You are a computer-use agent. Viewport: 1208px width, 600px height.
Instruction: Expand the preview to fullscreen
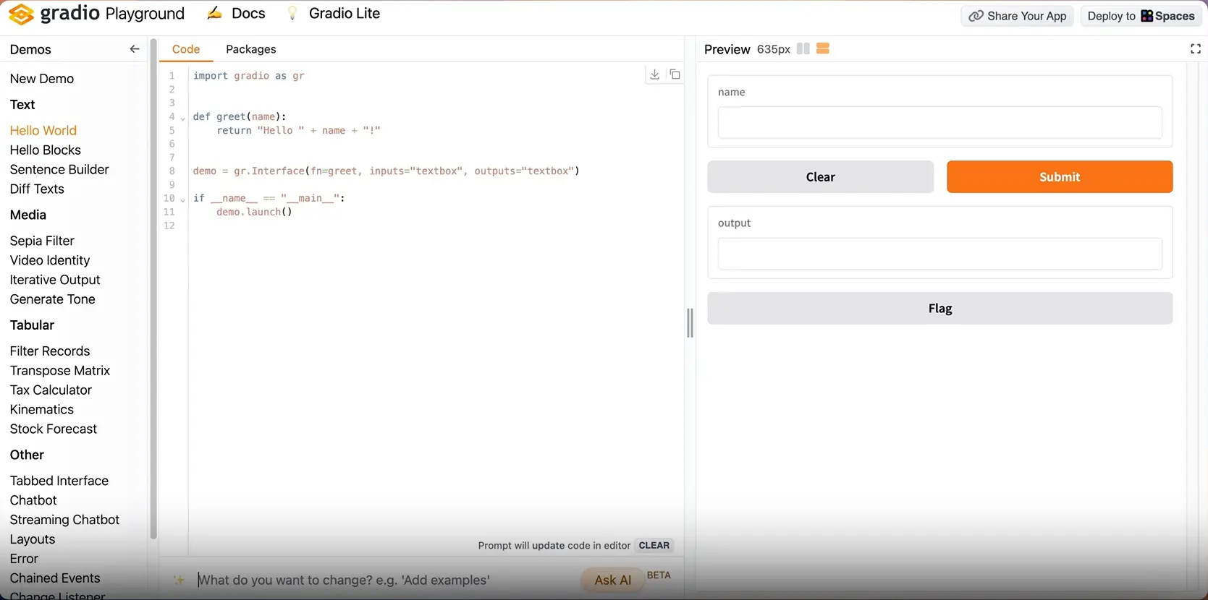[x=1196, y=48]
